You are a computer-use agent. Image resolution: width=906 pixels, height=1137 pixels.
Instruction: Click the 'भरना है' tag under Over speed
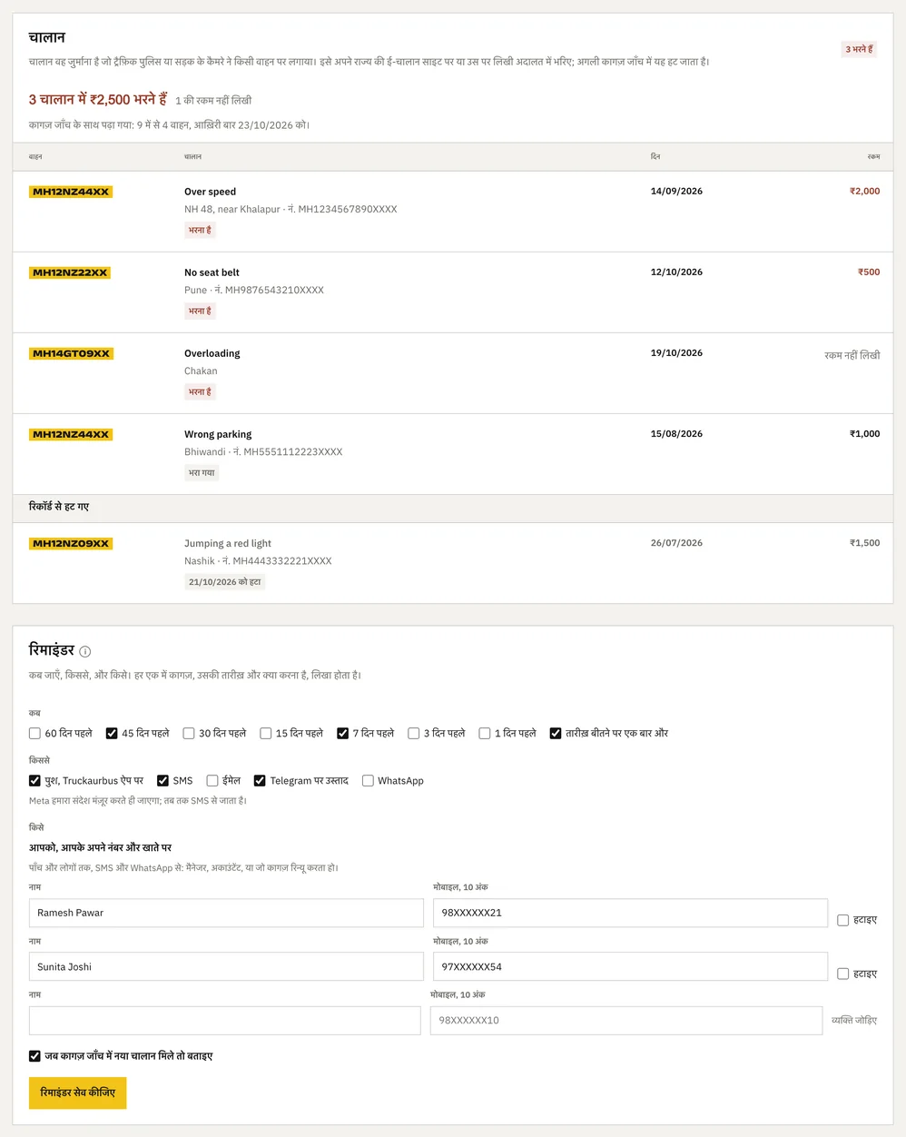click(x=200, y=230)
